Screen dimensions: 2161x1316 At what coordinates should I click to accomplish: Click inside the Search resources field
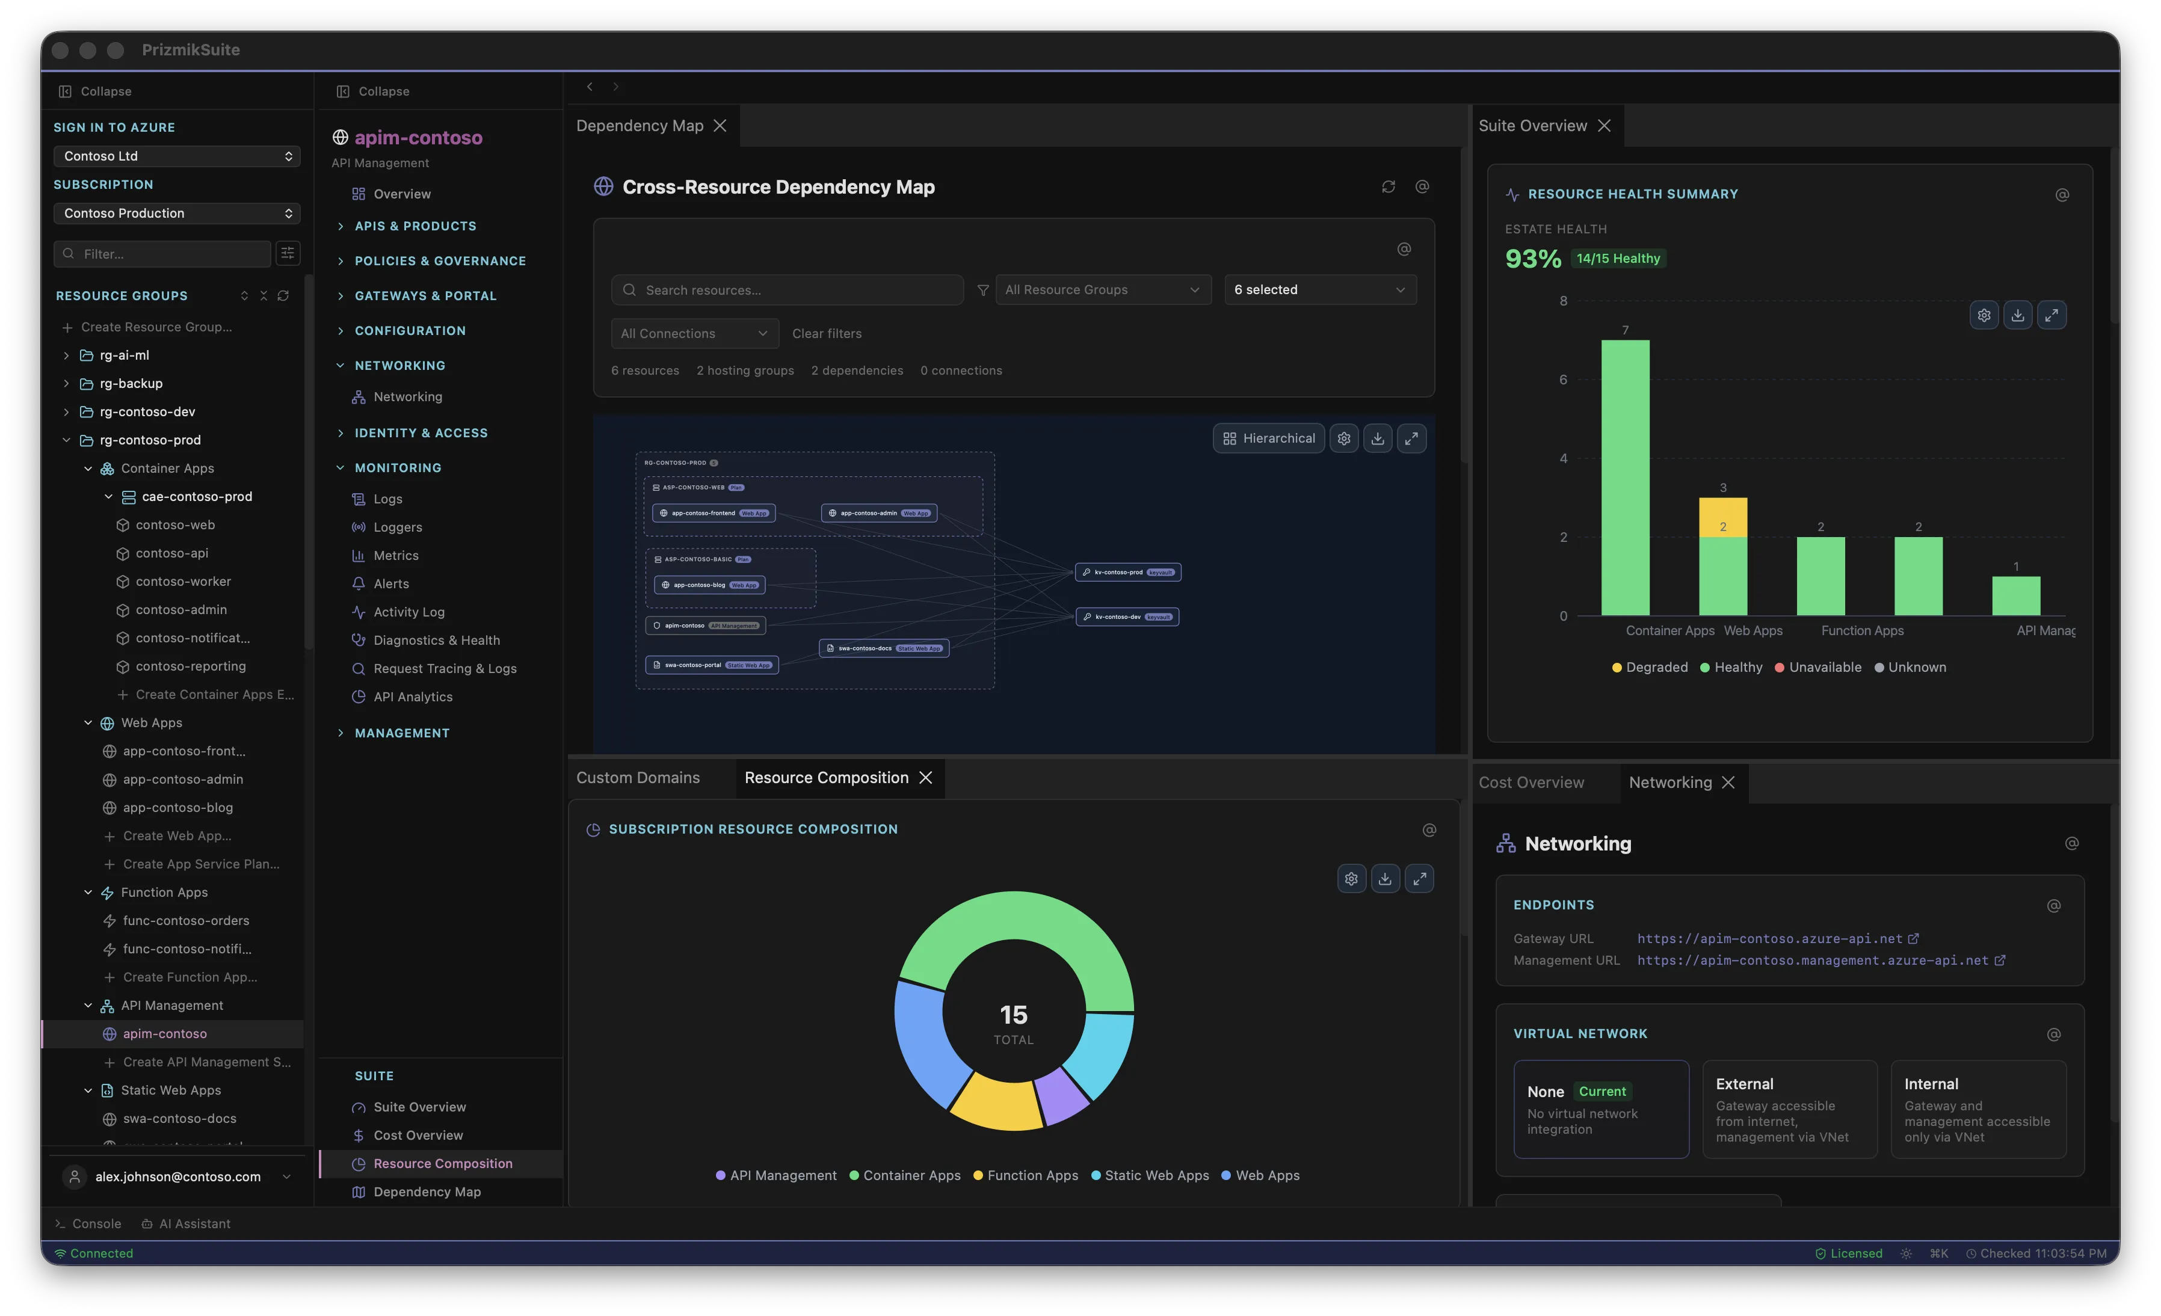pyautogui.click(x=787, y=289)
